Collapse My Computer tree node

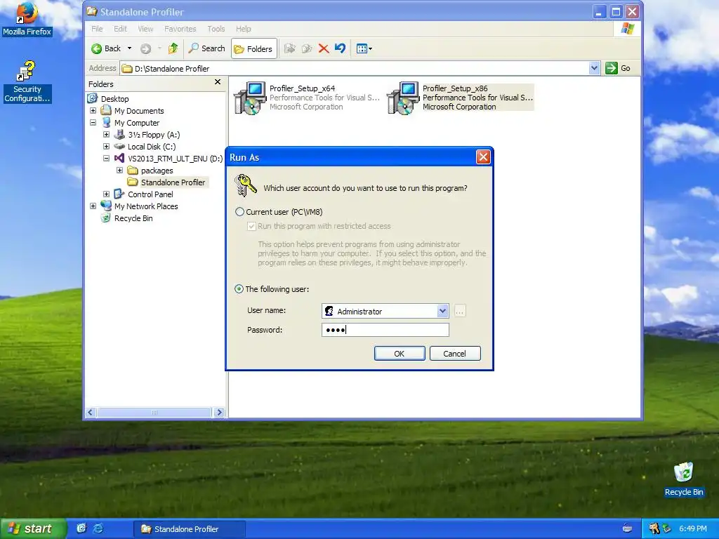pos(93,123)
